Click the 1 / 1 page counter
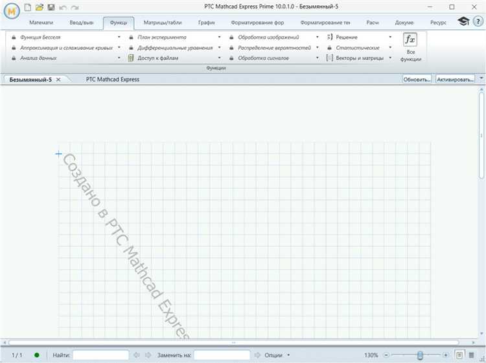This screenshot has height=363, width=486. tap(17, 355)
